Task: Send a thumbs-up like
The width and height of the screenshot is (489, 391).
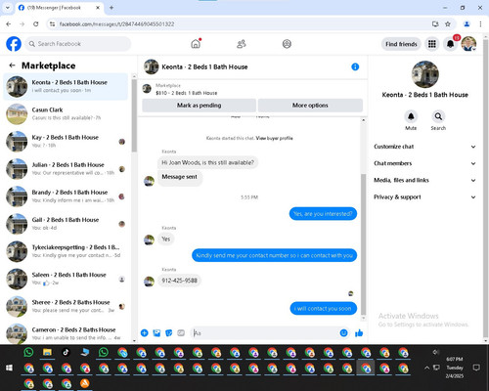Action: click(359, 333)
